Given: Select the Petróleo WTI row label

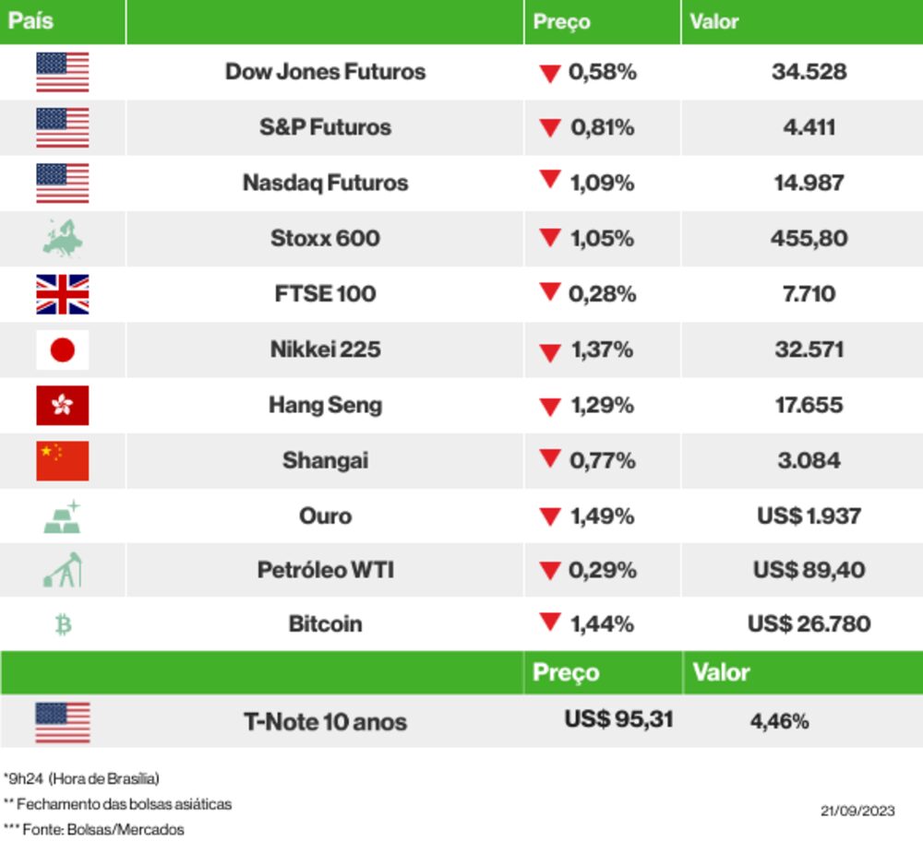Looking at the screenshot, I should click(x=325, y=570).
